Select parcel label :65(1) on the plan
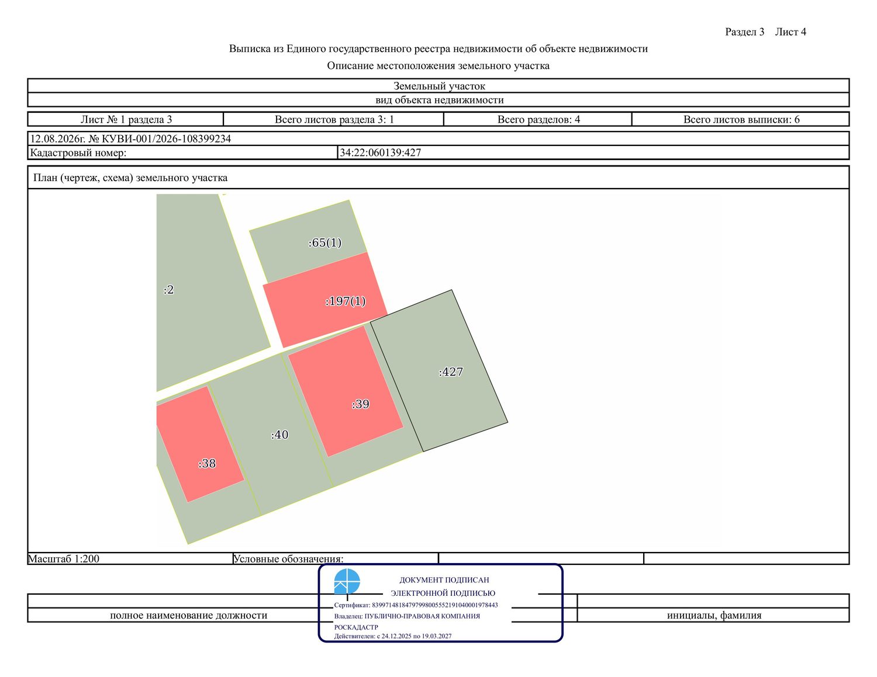 point(325,242)
